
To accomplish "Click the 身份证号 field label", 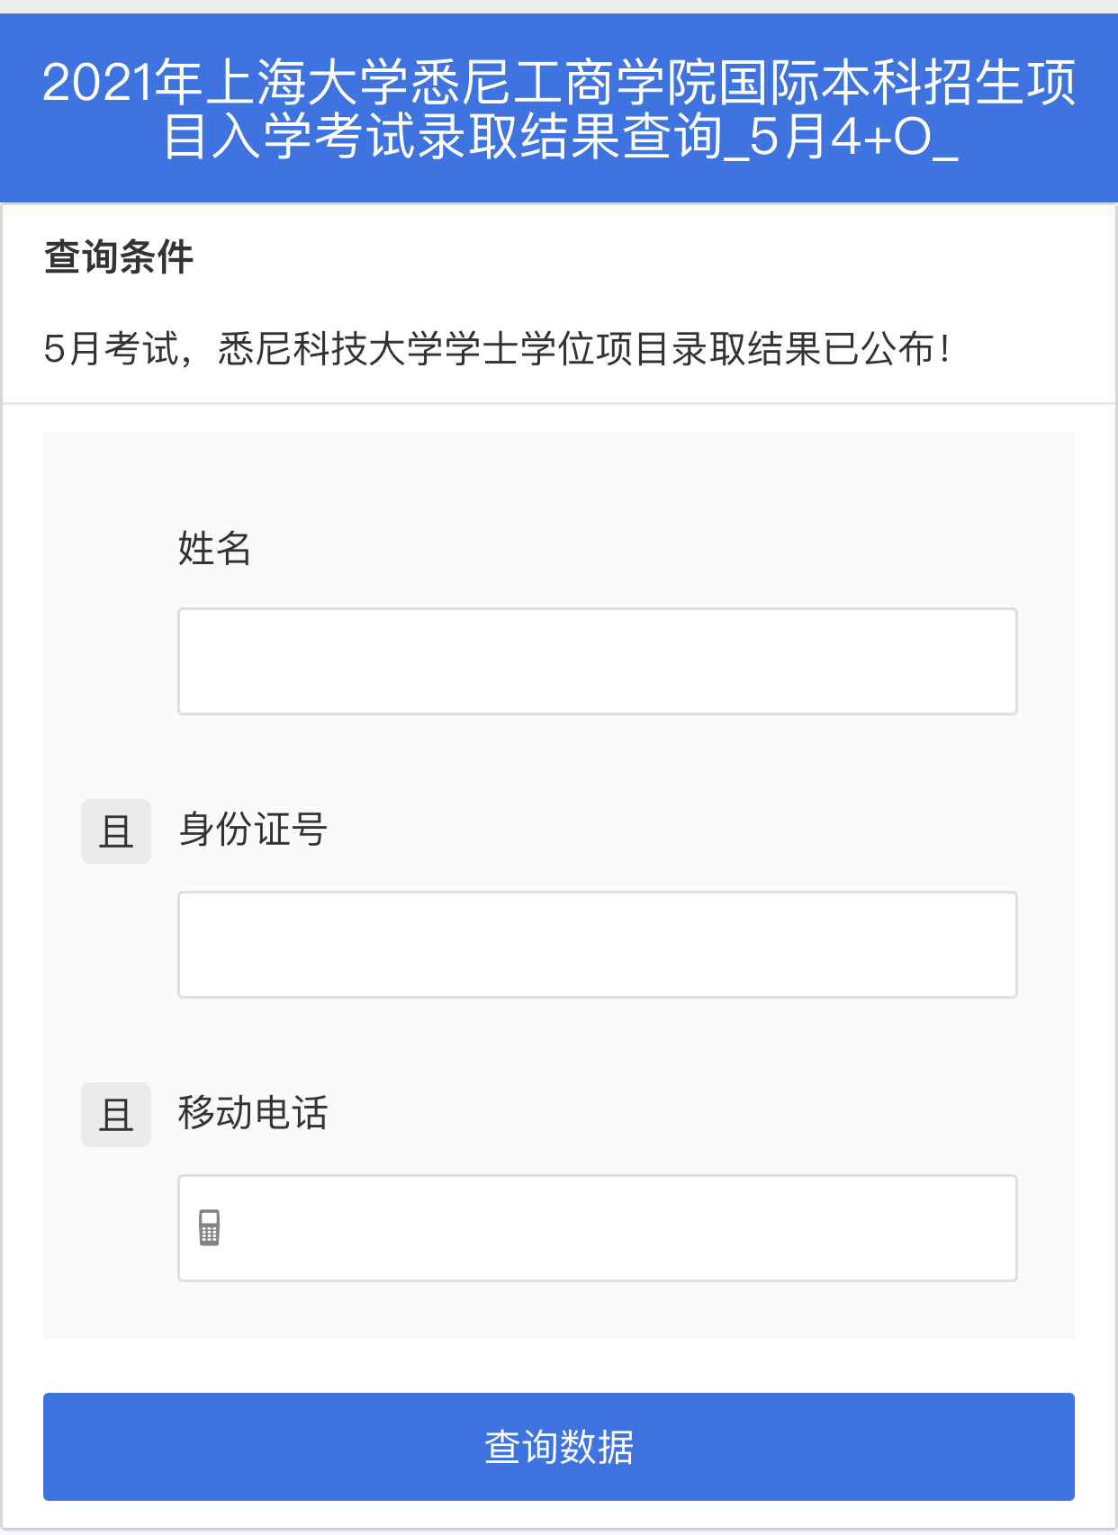I will pyautogui.click(x=252, y=830).
